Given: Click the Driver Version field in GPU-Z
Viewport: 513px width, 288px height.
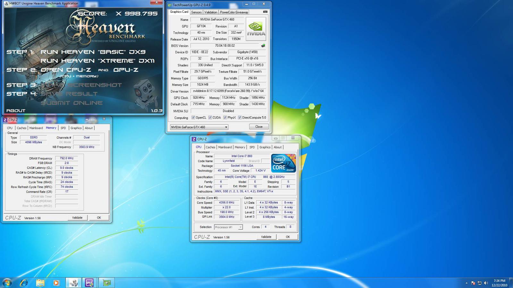Looking at the screenshot, I should pos(228,91).
